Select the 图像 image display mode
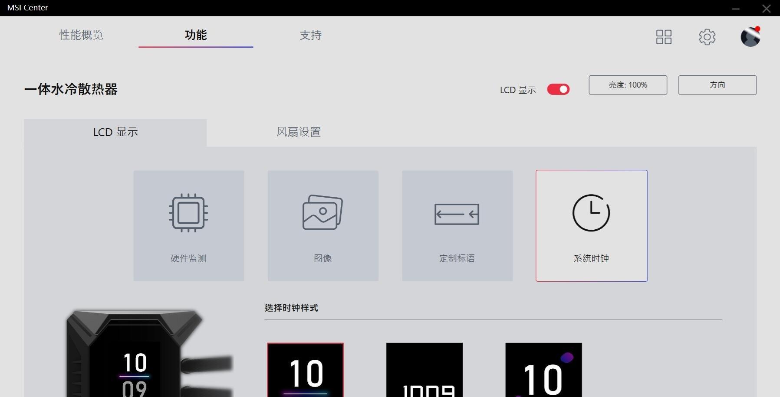This screenshot has width=780, height=397. (x=323, y=225)
